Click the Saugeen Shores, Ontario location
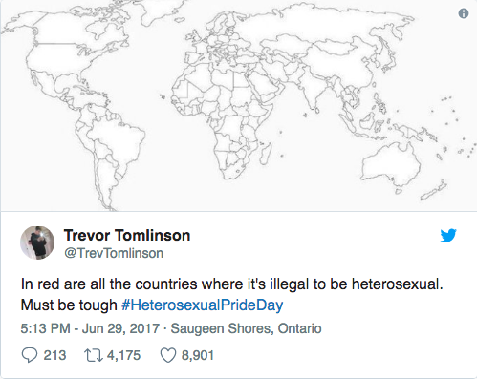 tap(246, 328)
